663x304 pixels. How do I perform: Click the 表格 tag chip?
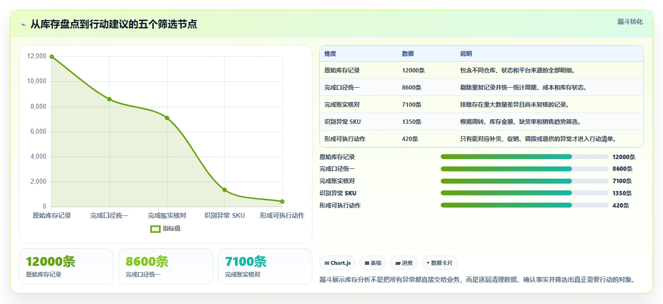pyautogui.click(x=373, y=263)
